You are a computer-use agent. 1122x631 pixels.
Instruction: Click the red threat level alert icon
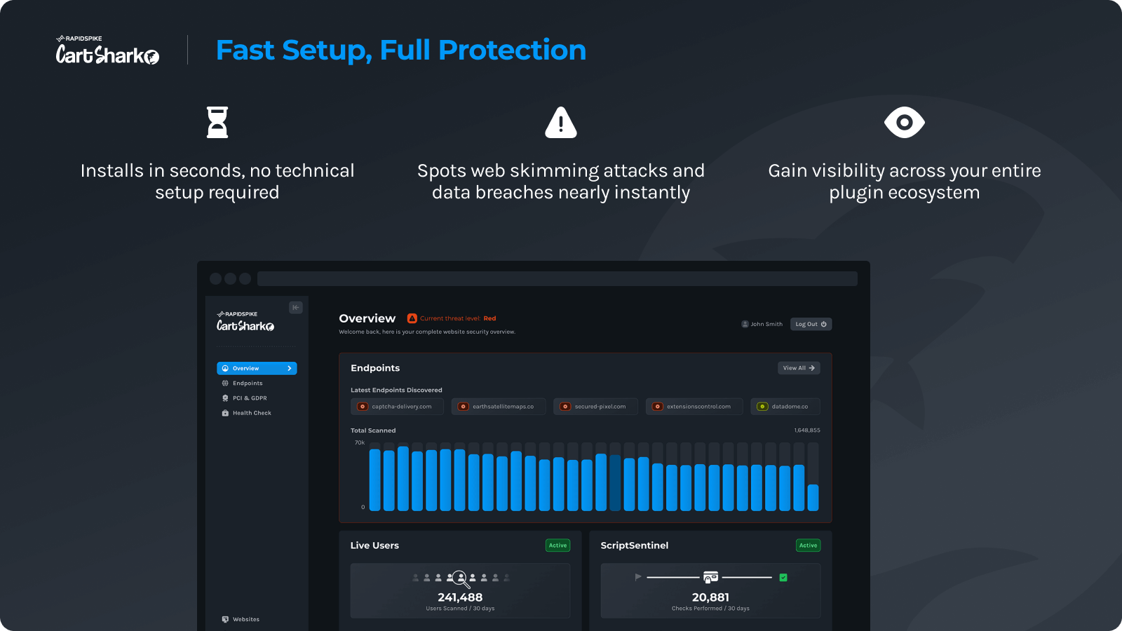point(412,318)
